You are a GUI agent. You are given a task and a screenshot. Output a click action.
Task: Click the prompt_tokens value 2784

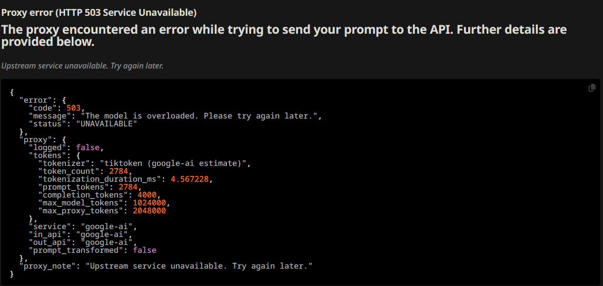point(128,187)
